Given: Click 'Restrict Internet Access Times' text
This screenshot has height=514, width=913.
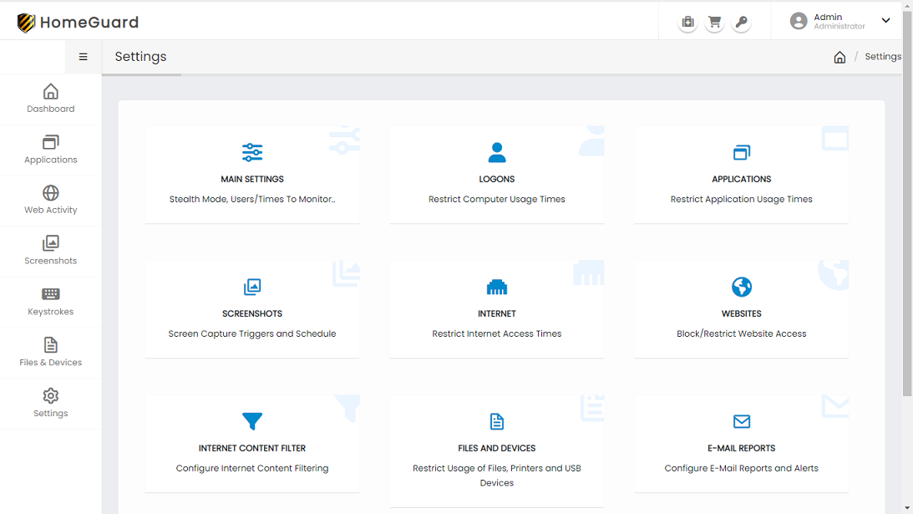Looking at the screenshot, I should 497,334.
